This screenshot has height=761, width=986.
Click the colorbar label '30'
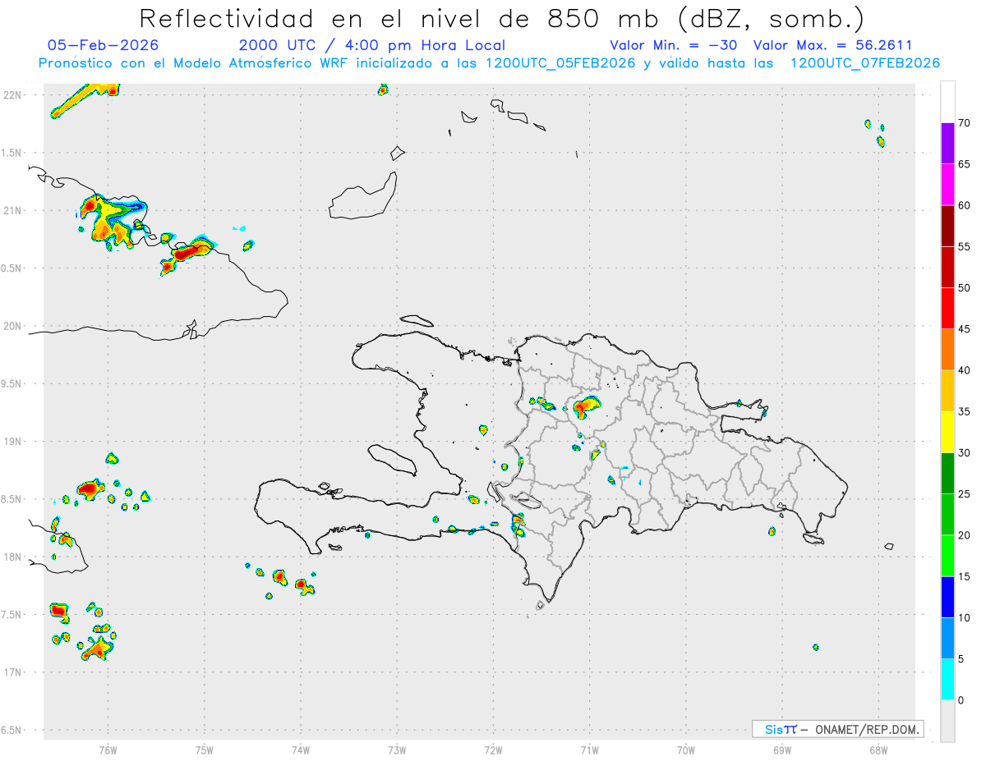(964, 453)
